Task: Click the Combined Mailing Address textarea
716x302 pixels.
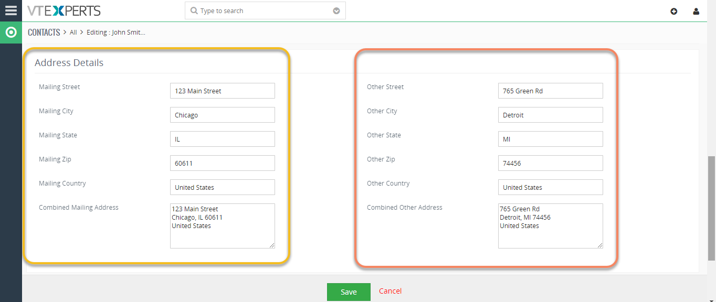Action: pyautogui.click(x=223, y=226)
